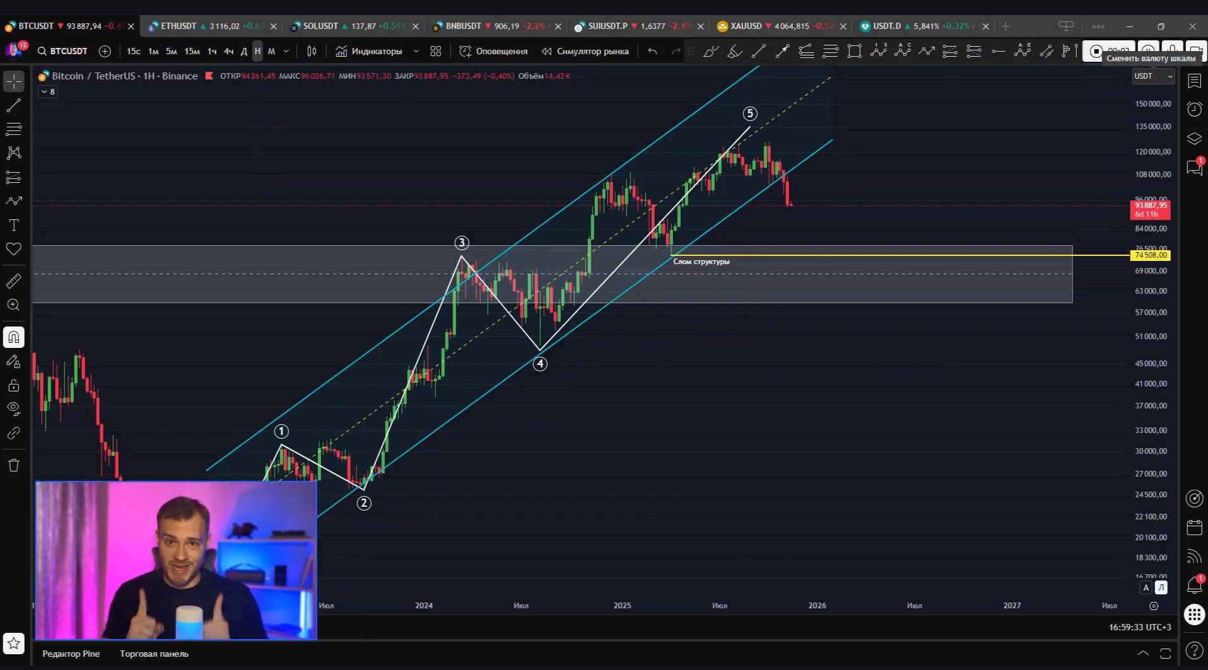Open the Редактор Pine tab

tap(71, 654)
